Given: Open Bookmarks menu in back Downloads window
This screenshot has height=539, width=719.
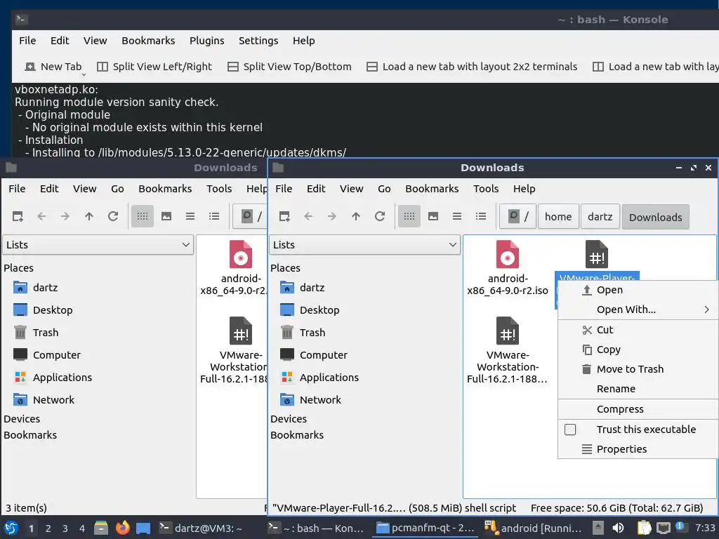Looking at the screenshot, I should (x=165, y=189).
